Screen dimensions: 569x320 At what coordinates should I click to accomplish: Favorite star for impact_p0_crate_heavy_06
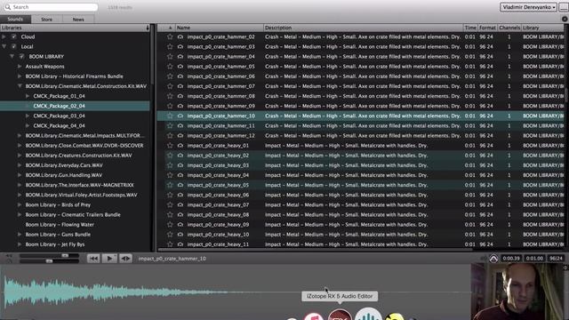pyautogui.click(x=170, y=195)
